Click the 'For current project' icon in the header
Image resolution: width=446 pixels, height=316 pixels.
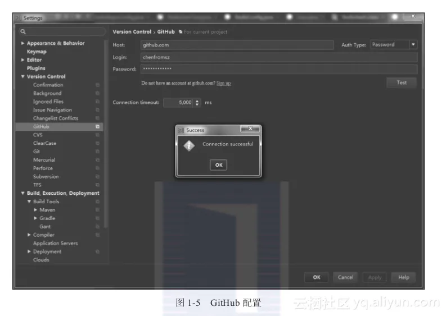pos(181,32)
